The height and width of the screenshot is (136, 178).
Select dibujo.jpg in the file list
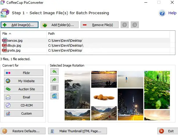pyautogui.click(x=14, y=45)
